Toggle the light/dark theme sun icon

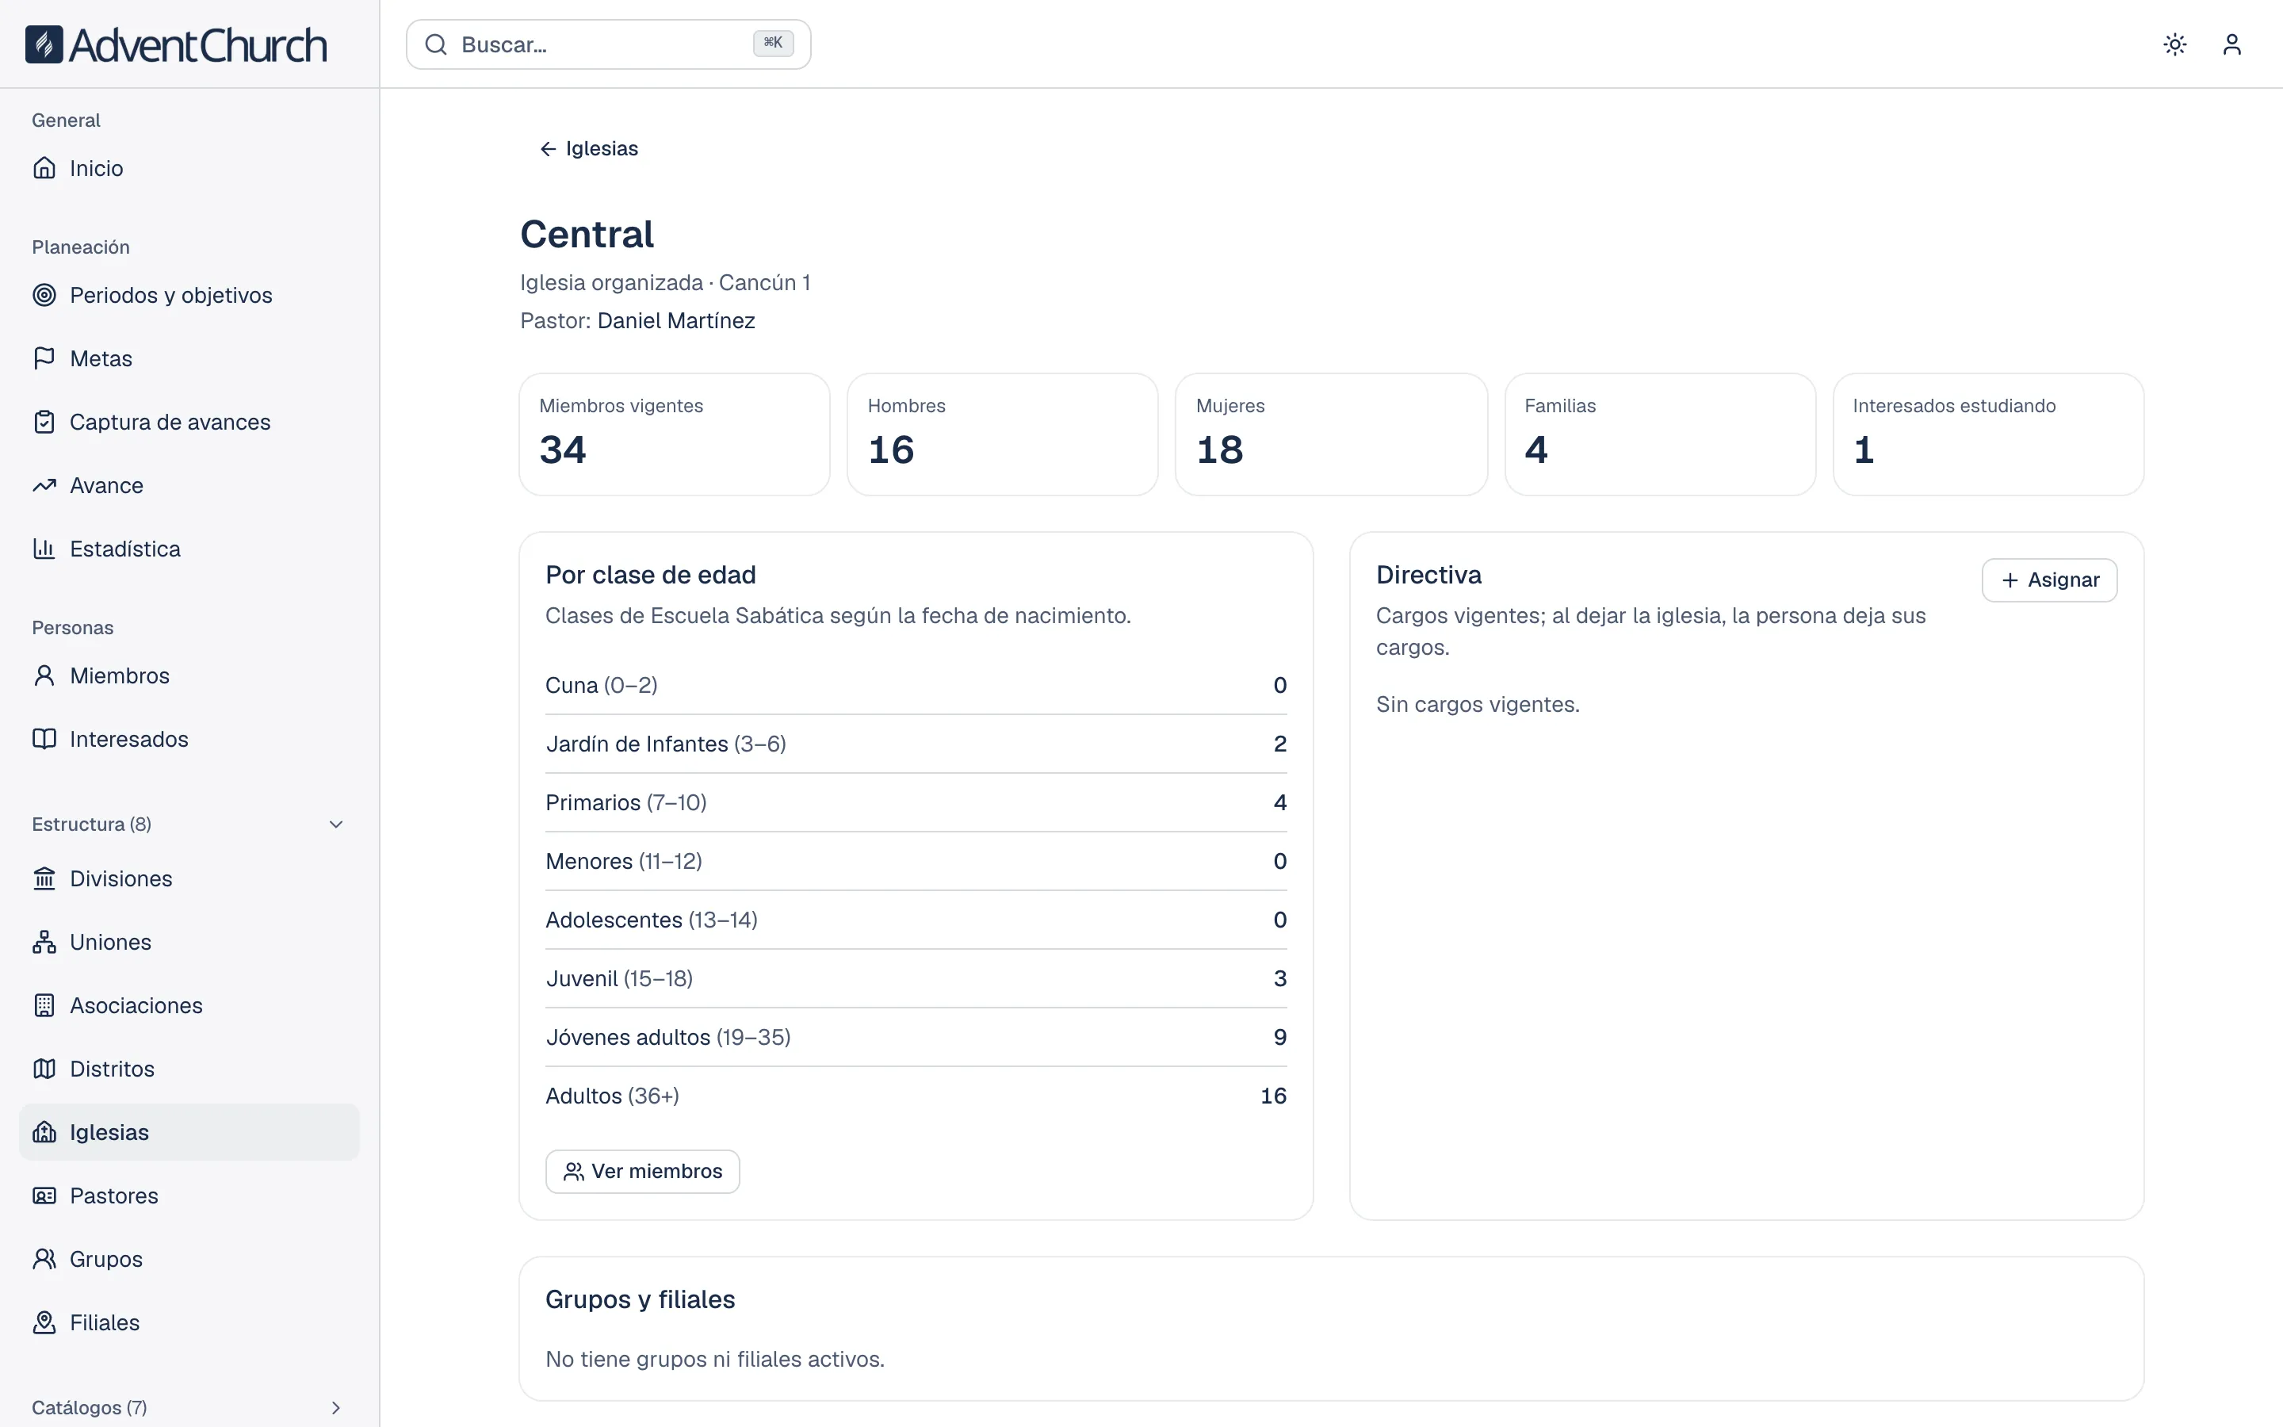tap(2174, 44)
